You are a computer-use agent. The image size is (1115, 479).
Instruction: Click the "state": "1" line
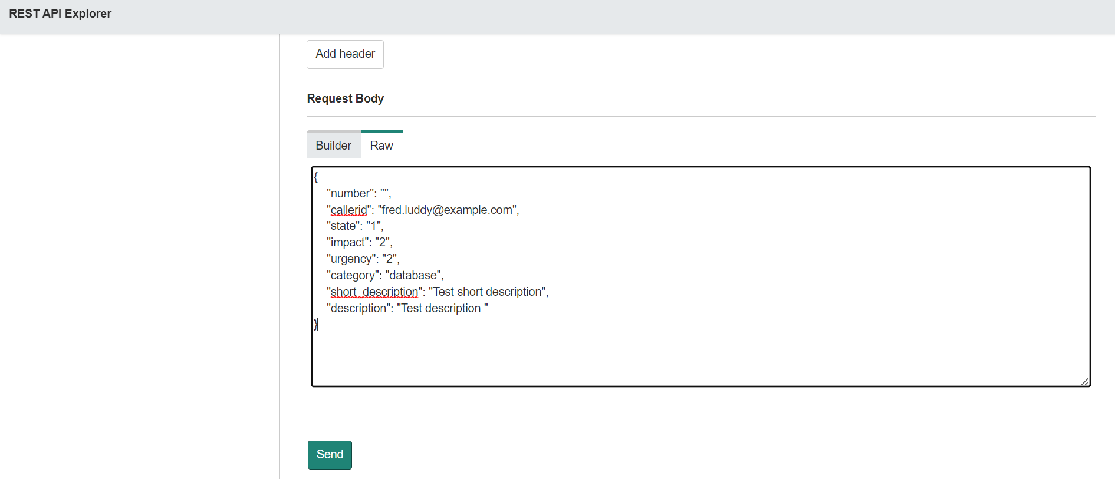click(355, 226)
